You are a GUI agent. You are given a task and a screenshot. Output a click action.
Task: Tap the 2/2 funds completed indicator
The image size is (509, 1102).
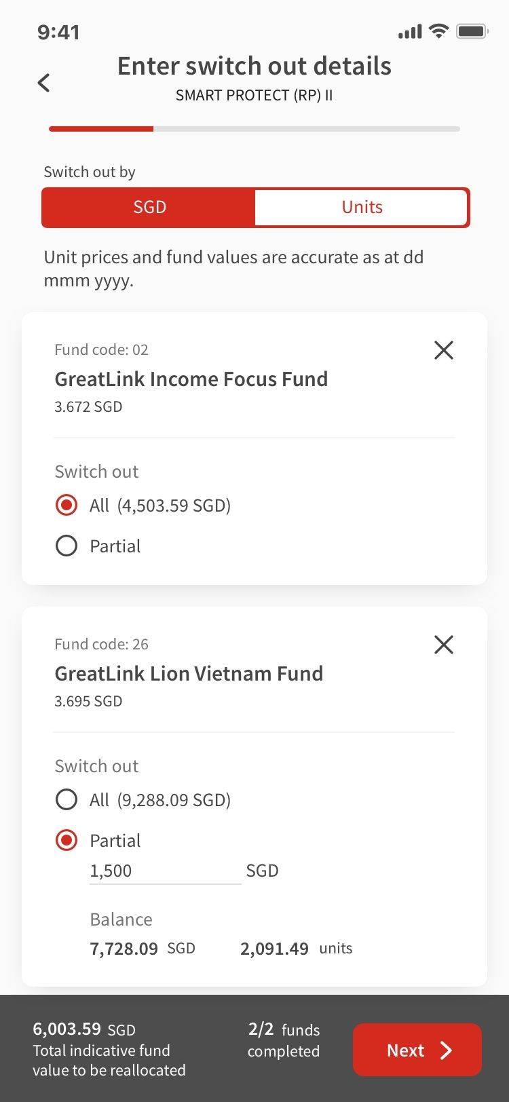tap(284, 1040)
